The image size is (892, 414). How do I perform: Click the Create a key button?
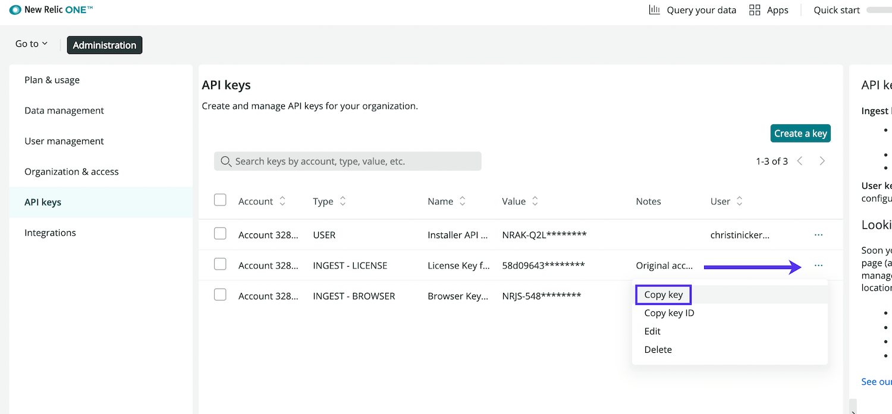800,133
